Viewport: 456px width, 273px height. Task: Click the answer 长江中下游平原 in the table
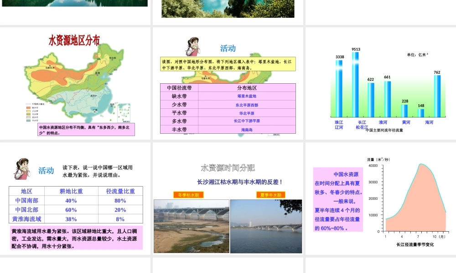pyautogui.click(x=247, y=121)
